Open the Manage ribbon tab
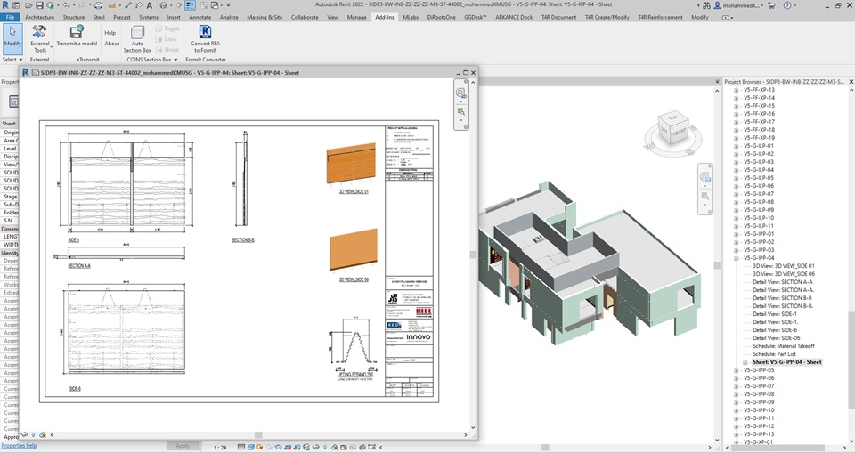Image resolution: width=855 pixels, height=453 pixels. (x=356, y=17)
